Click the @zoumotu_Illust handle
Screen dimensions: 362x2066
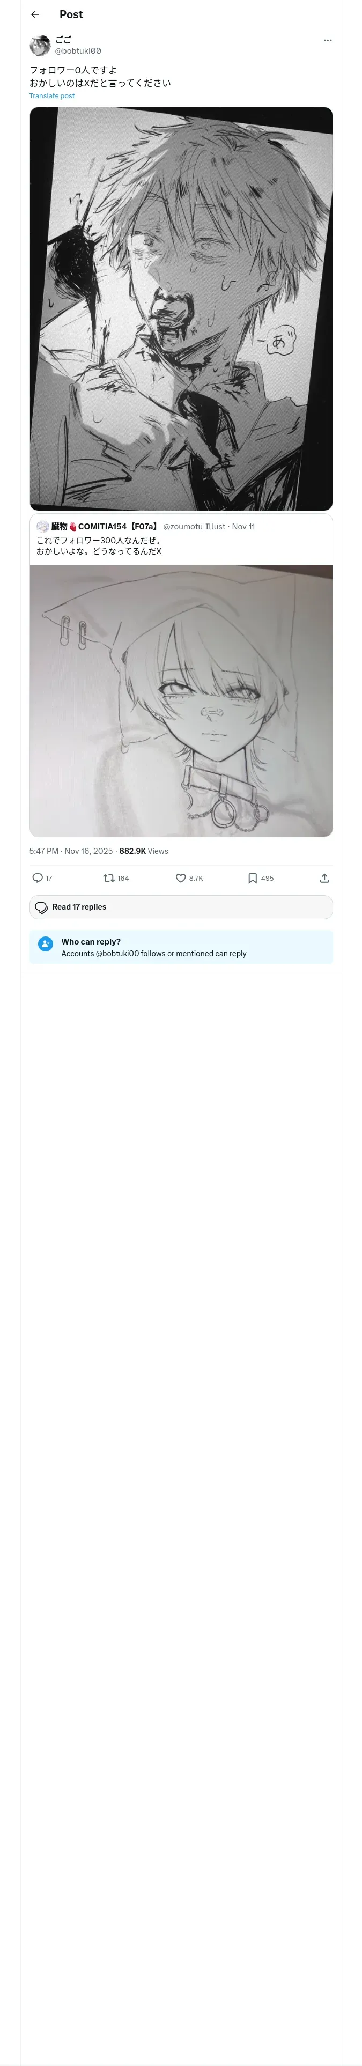tap(194, 527)
